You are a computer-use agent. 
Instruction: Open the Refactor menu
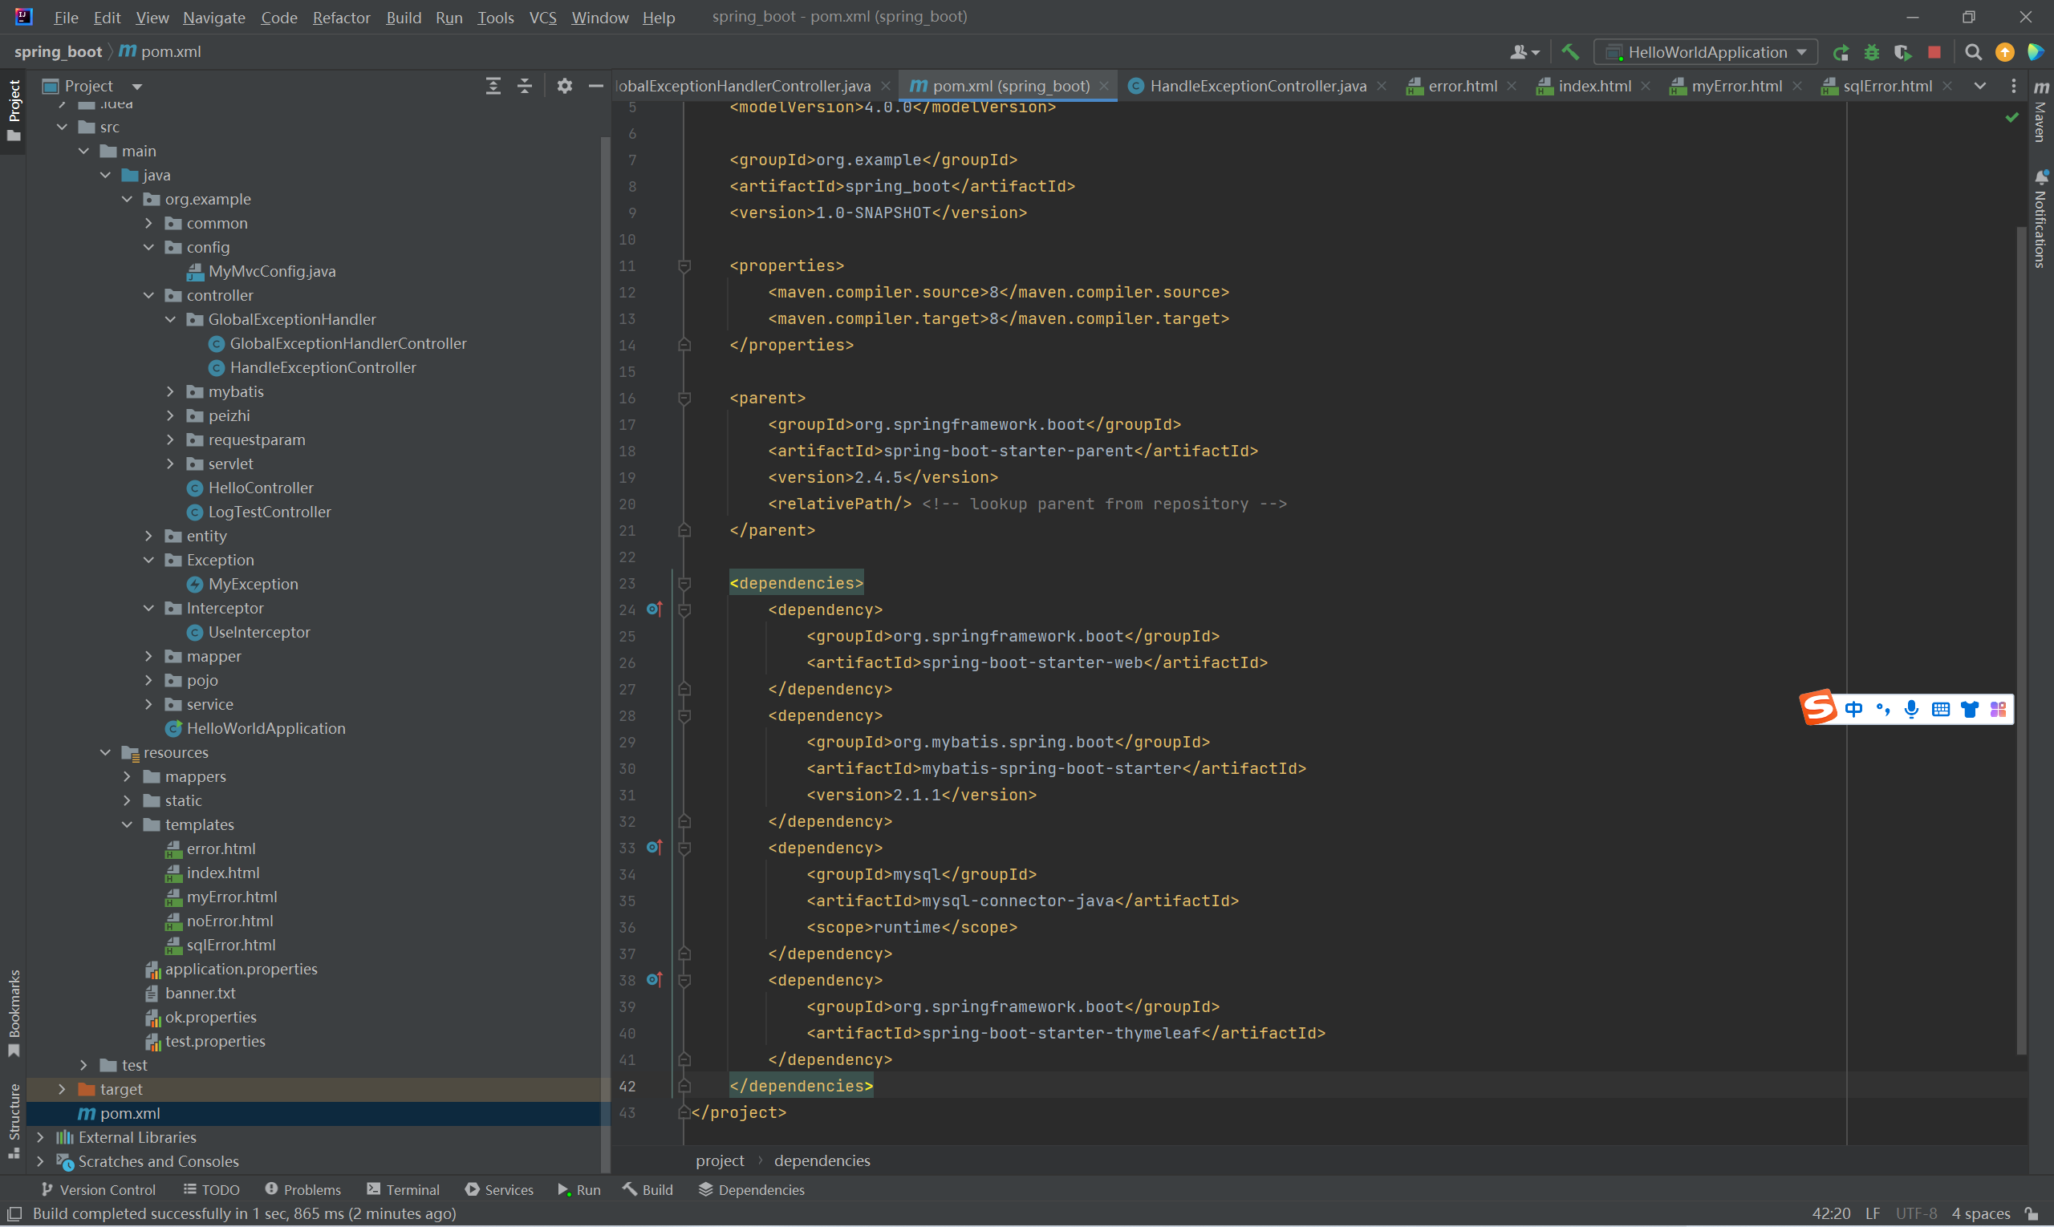tap(341, 18)
